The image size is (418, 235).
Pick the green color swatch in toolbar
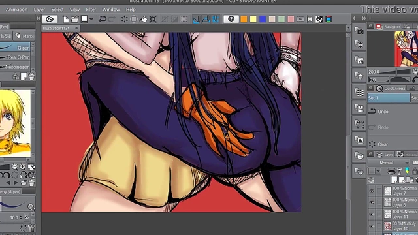(x=281, y=19)
